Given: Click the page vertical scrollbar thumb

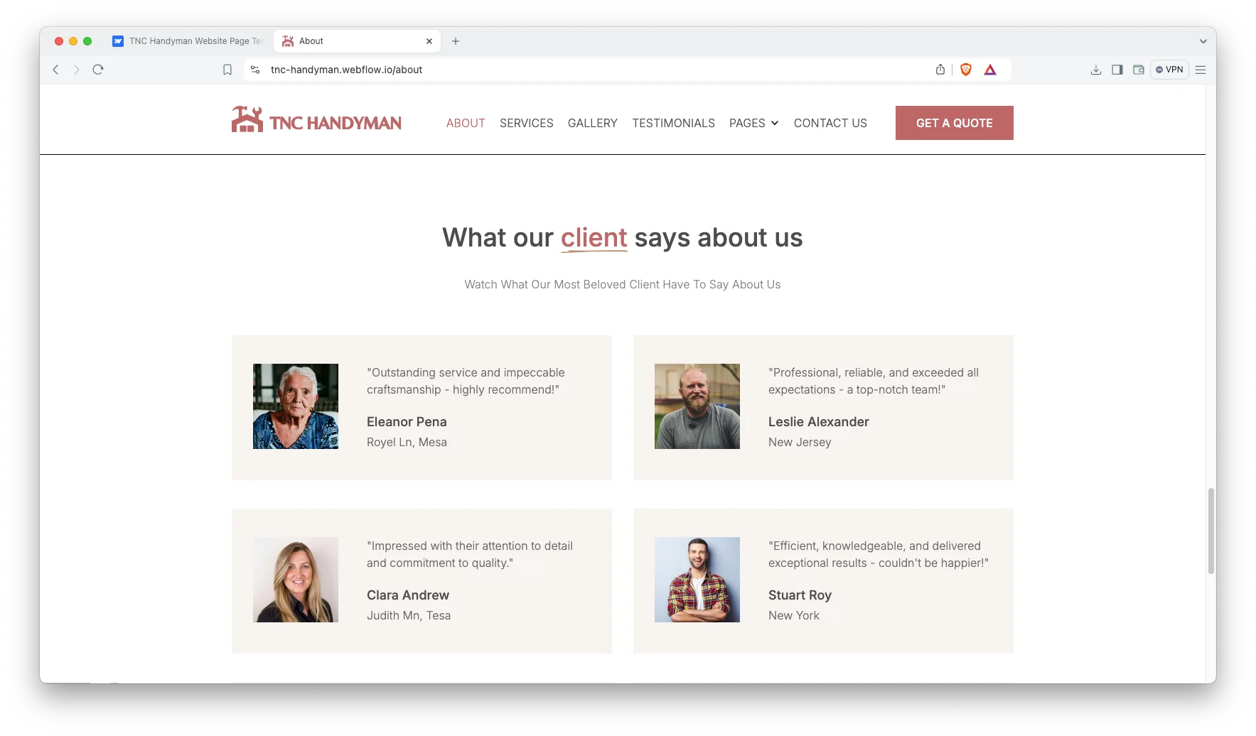Looking at the screenshot, I should (x=1211, y=530).
